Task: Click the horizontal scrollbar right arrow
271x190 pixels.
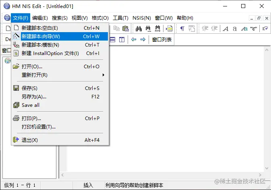Action: pos(260,175)
